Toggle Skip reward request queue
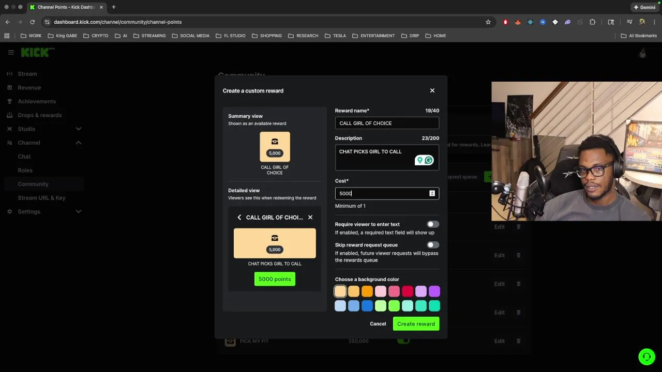 click(432, 245)
